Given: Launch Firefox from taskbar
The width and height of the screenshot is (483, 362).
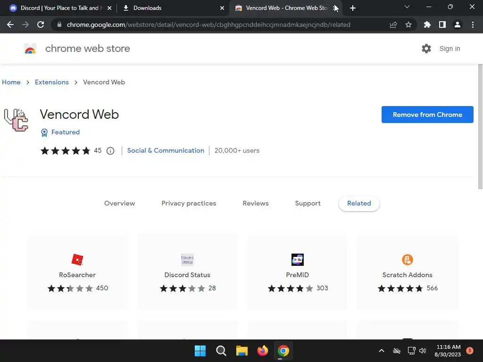Looking at the screenshot, I should click(x=262, y=351).
